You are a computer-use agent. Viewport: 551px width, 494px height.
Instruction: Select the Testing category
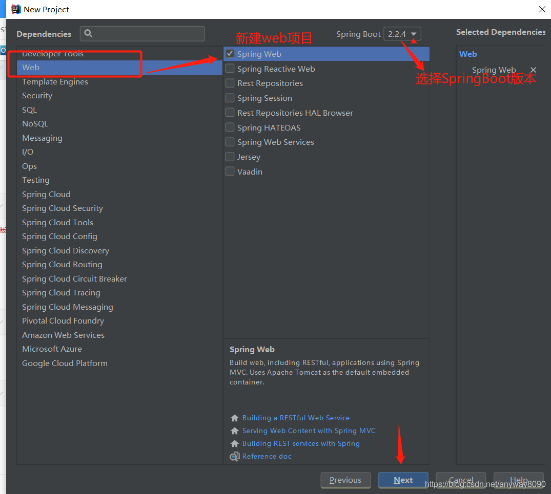tap(36, 180)
